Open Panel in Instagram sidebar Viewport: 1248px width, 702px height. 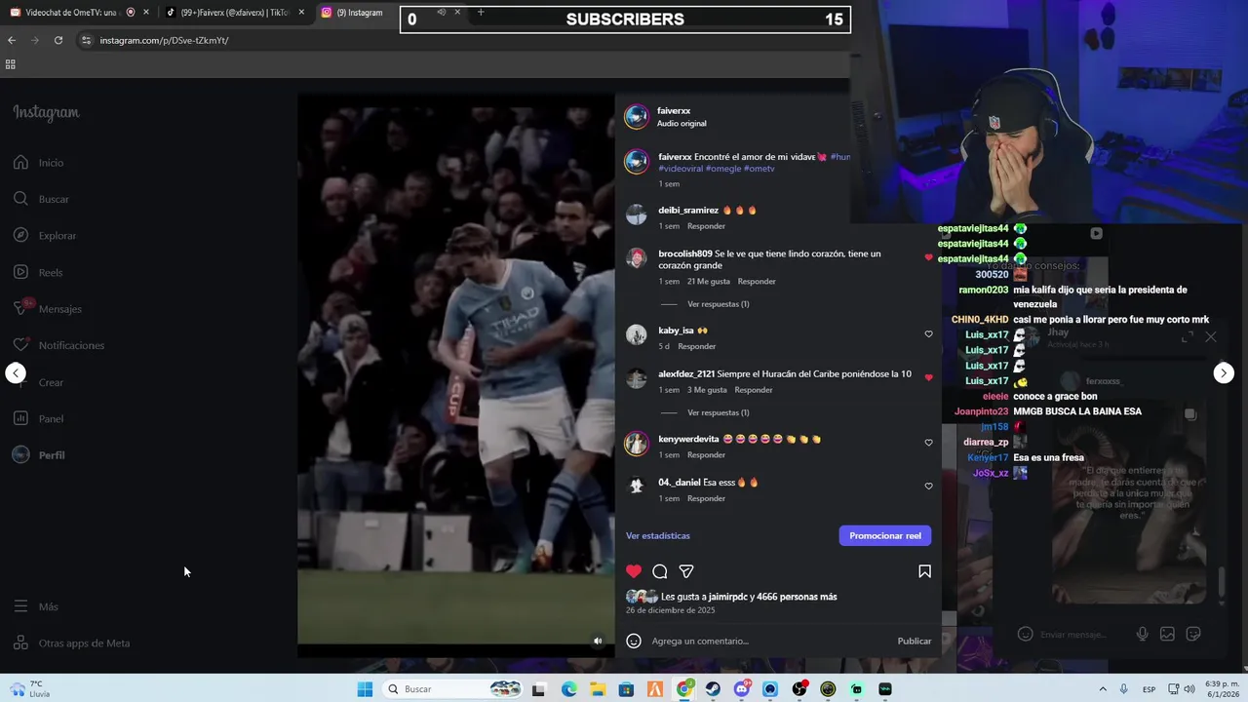pyautogui.click(x=38, y=418)
